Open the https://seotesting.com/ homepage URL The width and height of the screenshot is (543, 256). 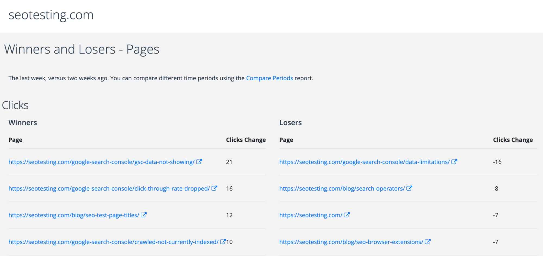click(x=311, y=215)
